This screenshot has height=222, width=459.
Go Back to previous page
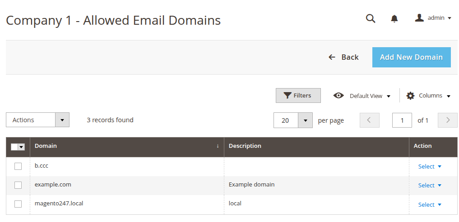tap(343, 57)
